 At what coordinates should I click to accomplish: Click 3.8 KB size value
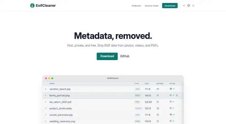(148, 102)
